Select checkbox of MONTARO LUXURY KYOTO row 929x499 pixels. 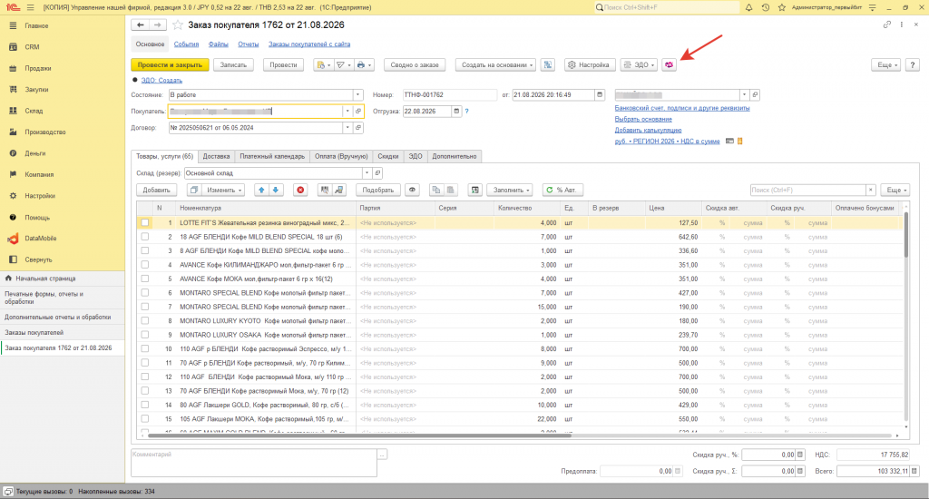[144, 320]
